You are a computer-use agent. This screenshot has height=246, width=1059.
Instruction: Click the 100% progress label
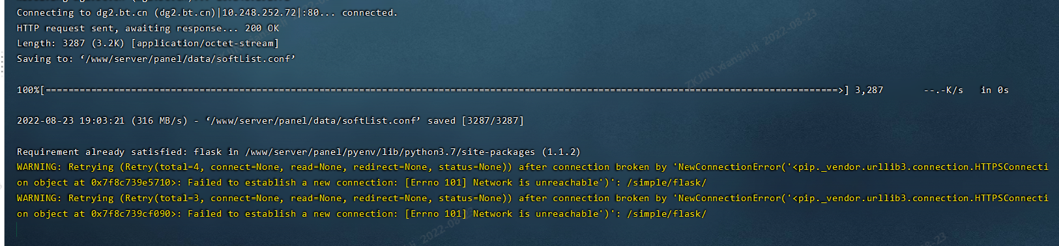pos(28,90)
